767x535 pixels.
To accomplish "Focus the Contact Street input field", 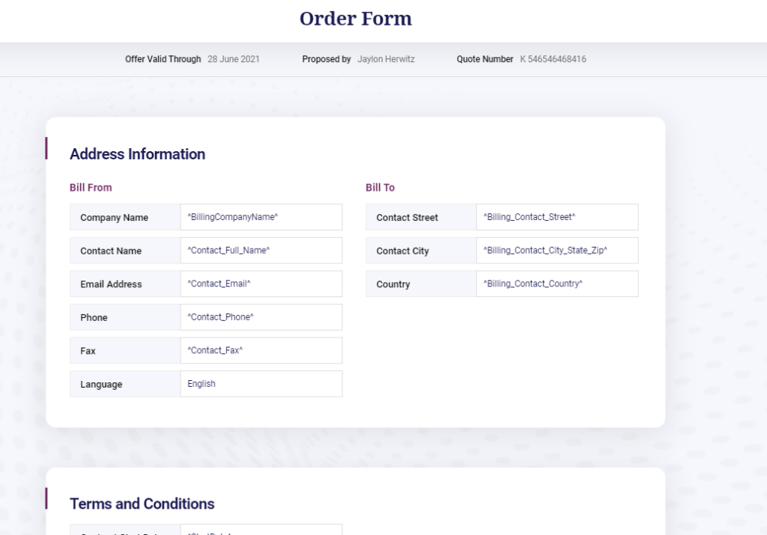I will pos(557,217).
